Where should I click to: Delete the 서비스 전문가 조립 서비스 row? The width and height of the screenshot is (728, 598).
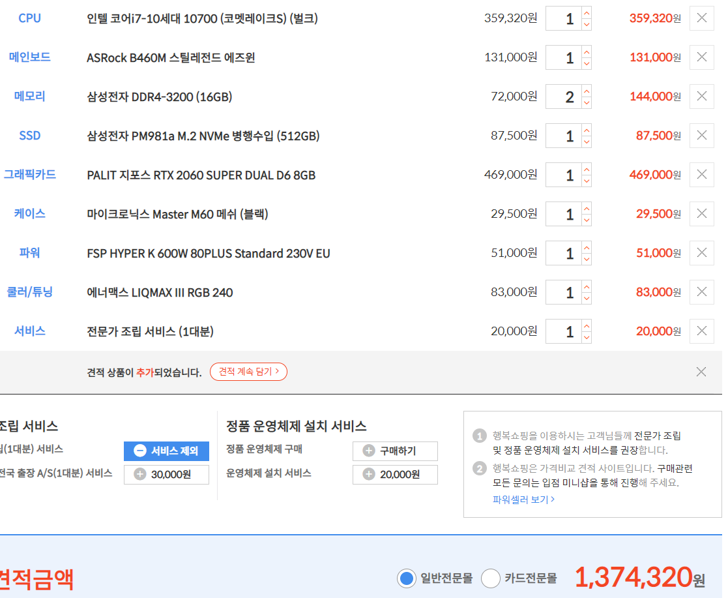(701, 331)
